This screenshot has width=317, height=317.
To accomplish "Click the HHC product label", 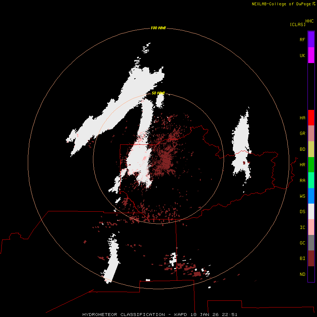I will tap(310, 21).
